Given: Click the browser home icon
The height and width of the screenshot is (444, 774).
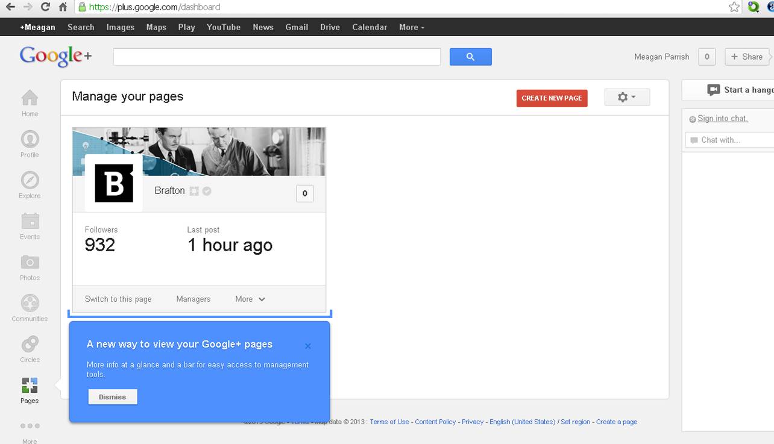Looking at the screenshot, I should 63,7.
